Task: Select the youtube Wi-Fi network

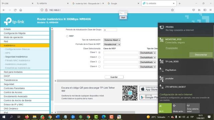Action: (186, 79)
